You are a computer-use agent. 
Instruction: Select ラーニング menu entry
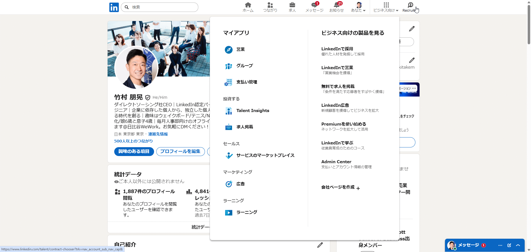(x=247, y=212)
